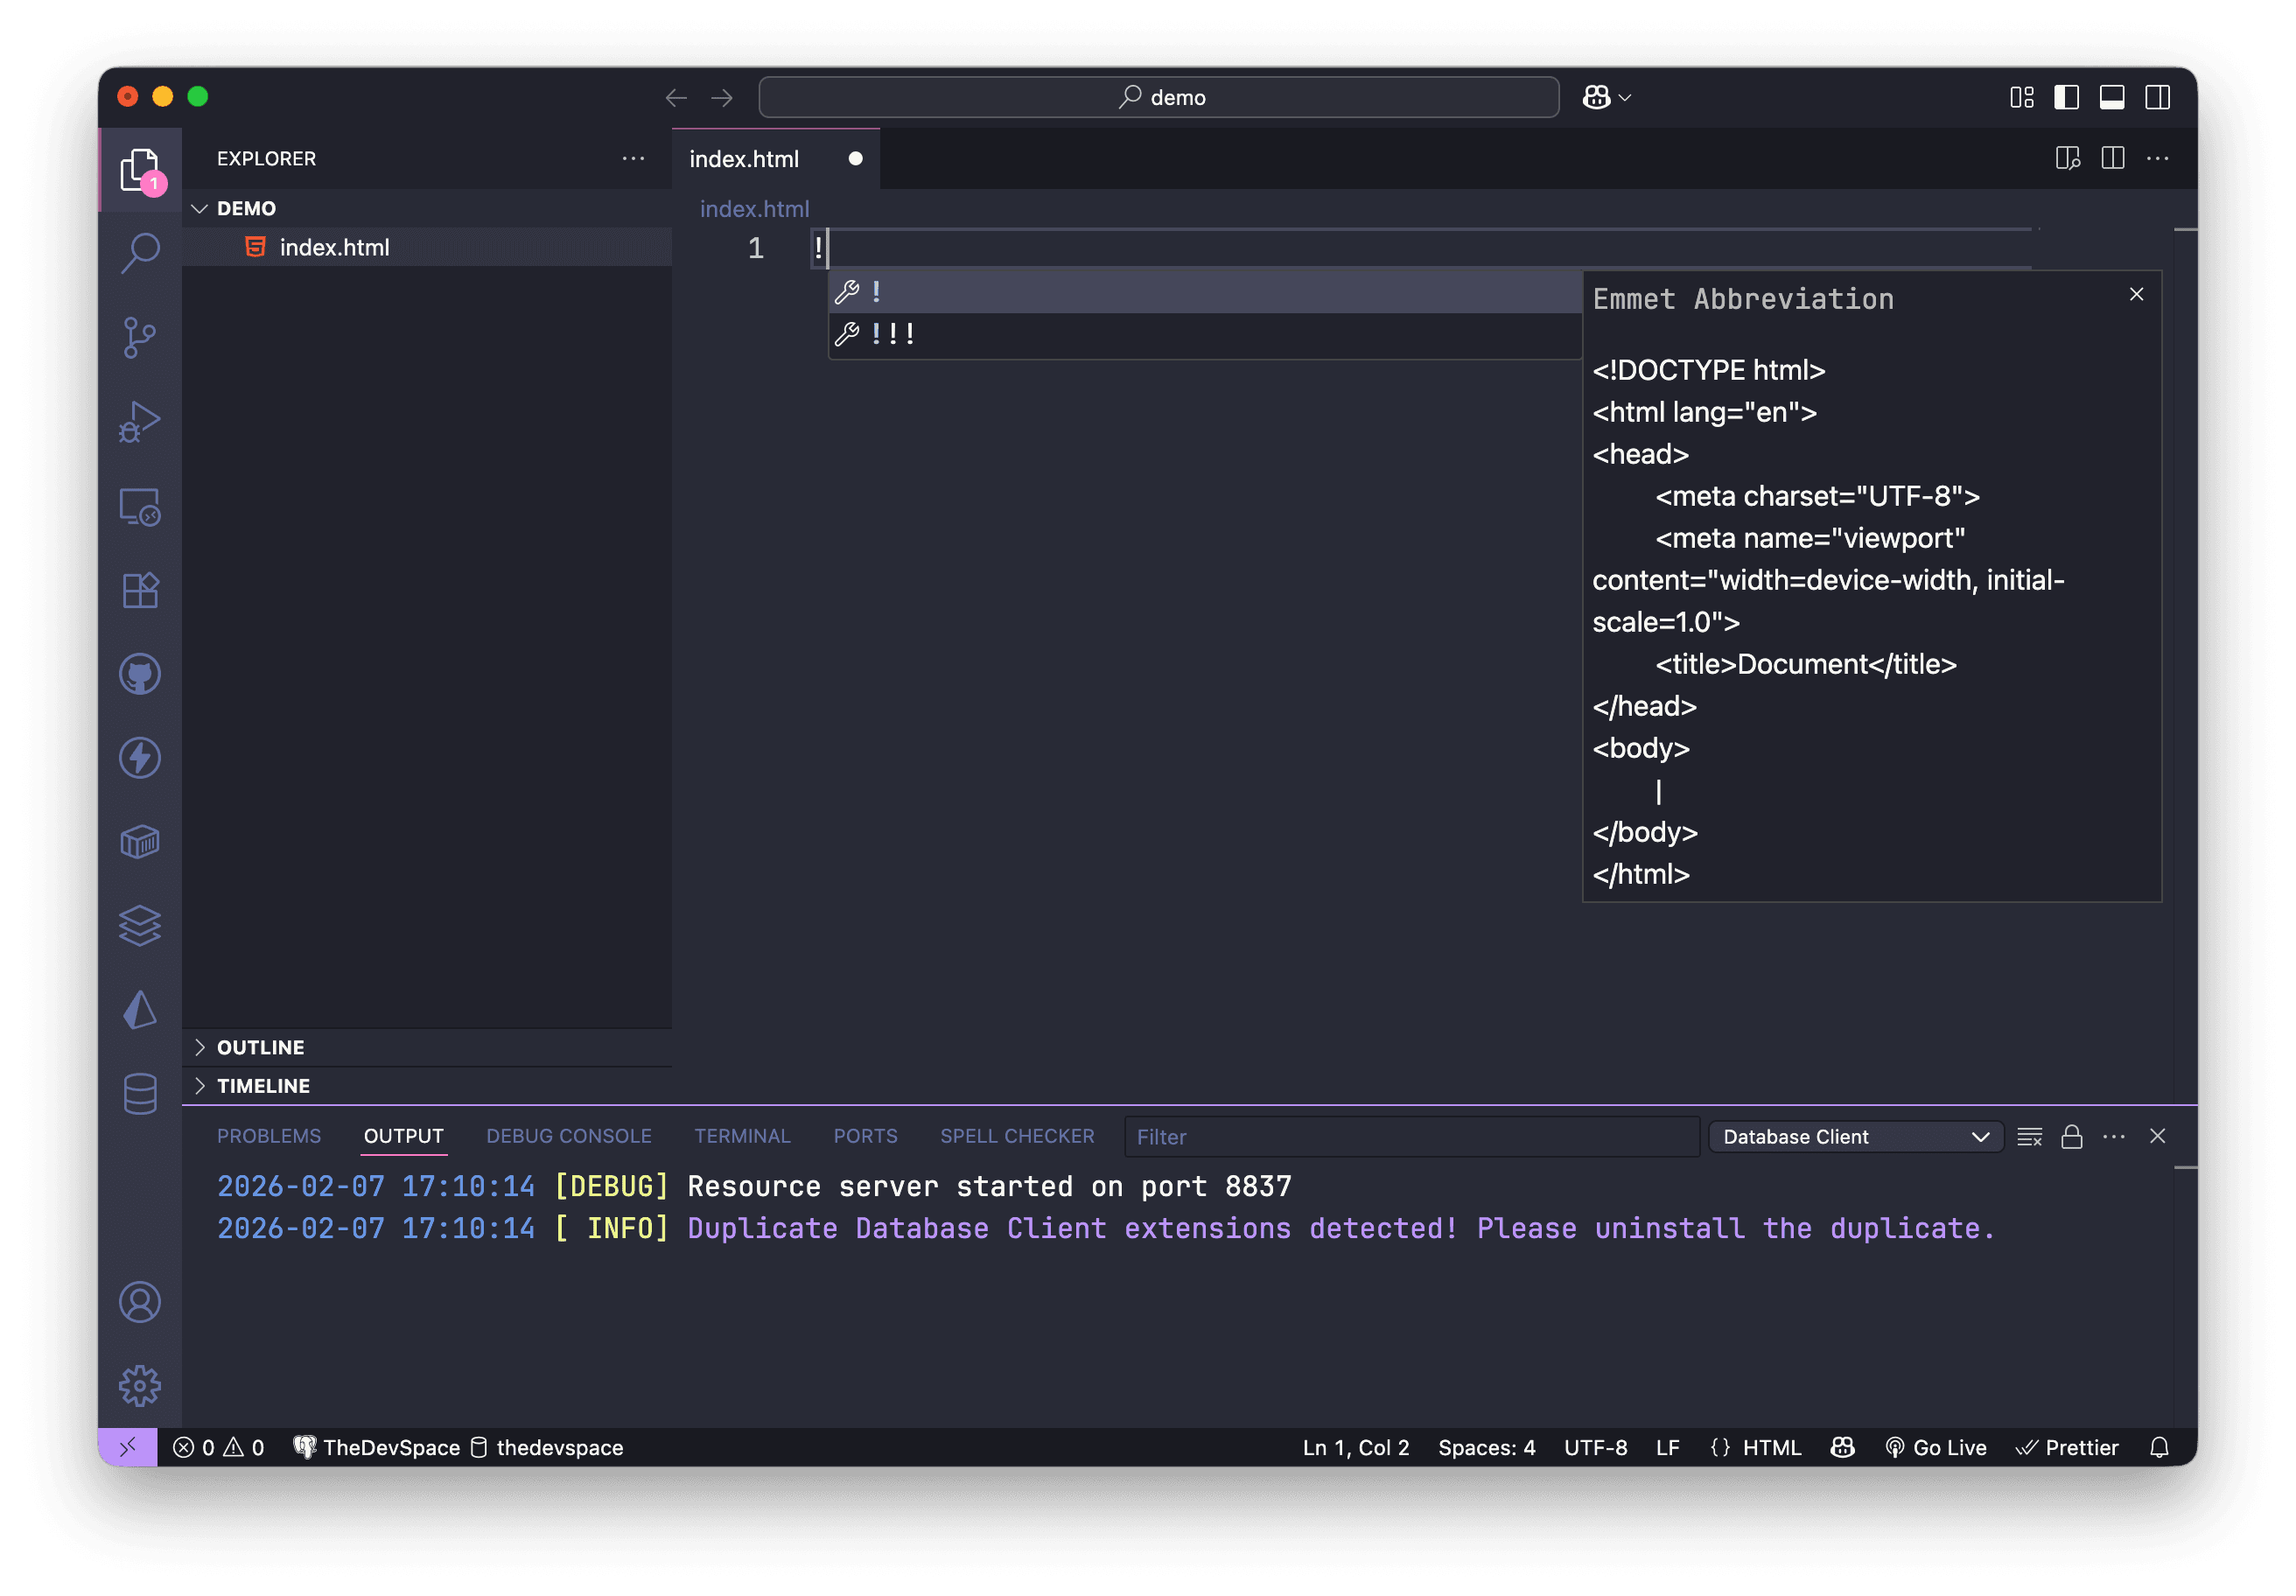Type in the output Filter field
Viewport: 2296px width, 1596px height.
[1410, 1136]
